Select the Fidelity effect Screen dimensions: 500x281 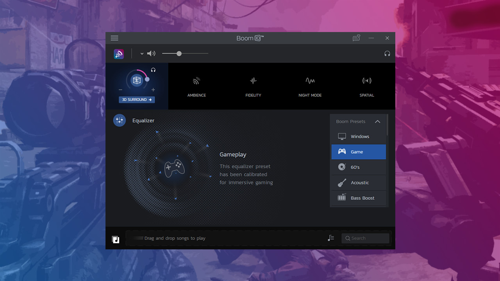point(253,86)
